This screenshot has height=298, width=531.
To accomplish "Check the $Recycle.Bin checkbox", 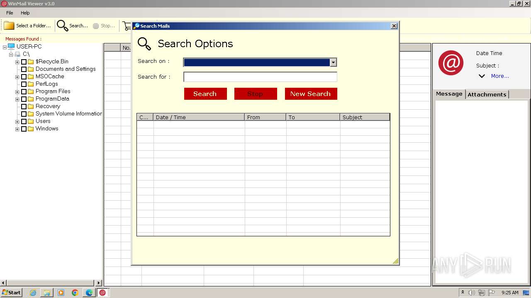I will (x=24, y=62).
